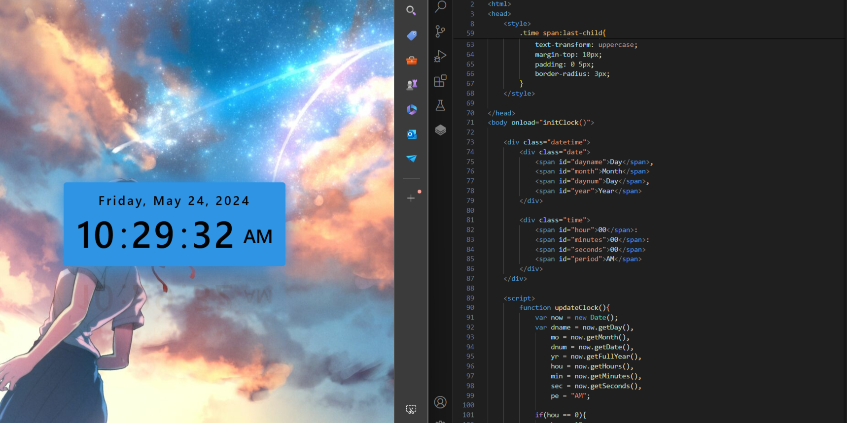Open Outlook in the browser sidebar
Screen dimensions: 847x423
click(x=411, y=134)
